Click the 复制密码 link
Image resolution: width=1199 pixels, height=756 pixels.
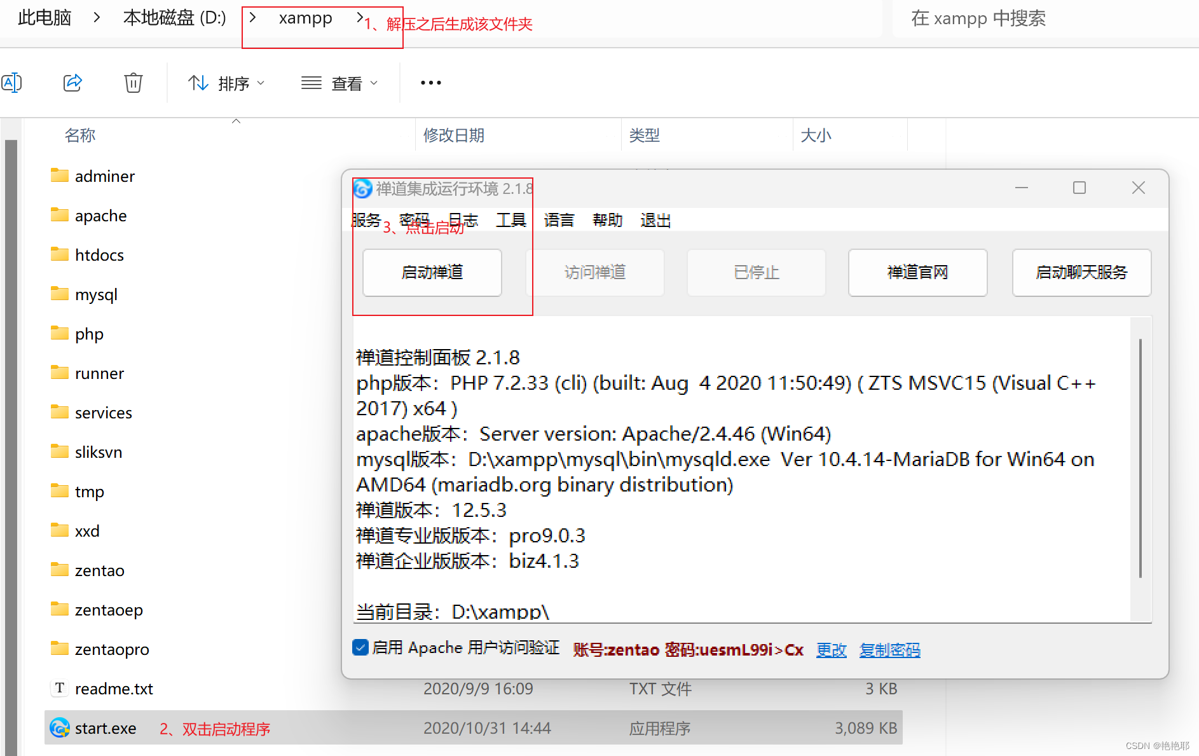click(x=890, y=650)
